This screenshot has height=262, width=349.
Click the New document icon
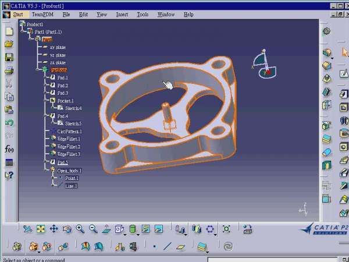tap(9, 31)
